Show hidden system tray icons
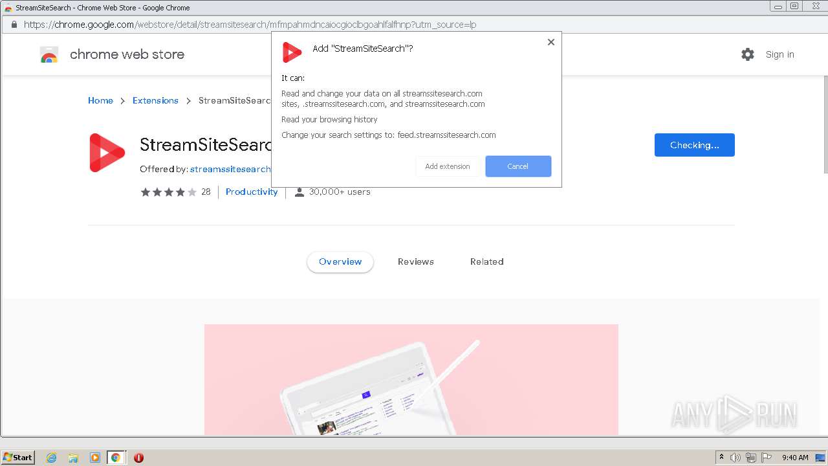This screenshot has height=466, width=828. click(x=721, y=458)
